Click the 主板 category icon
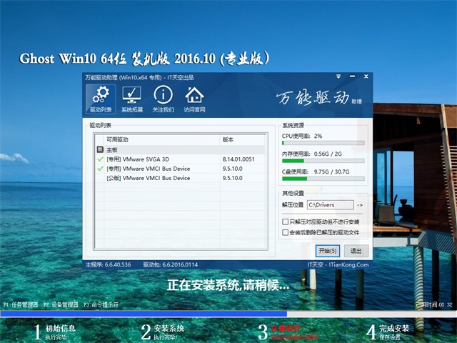457x343 pixels. pos(100,150)
